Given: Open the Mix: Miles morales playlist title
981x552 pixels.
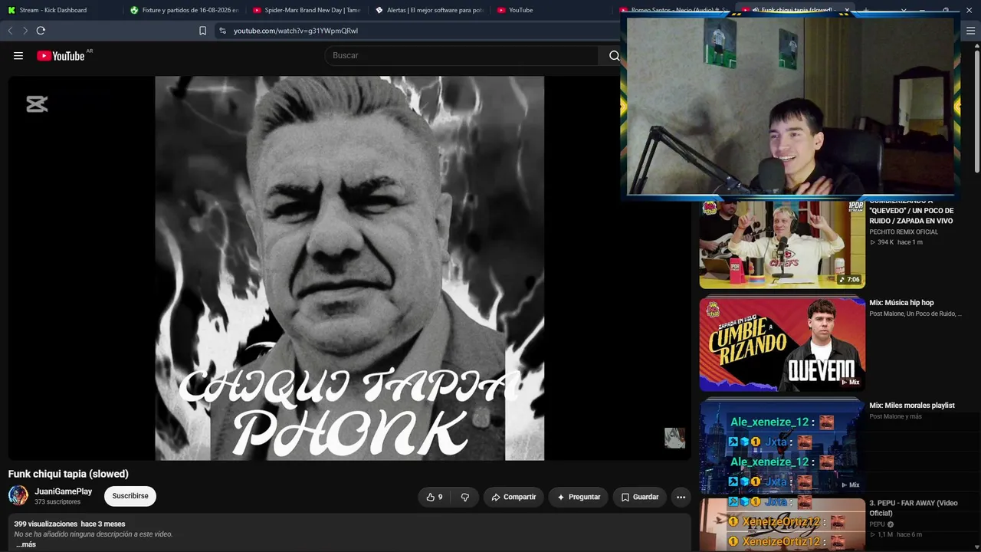Looking at the screenshot, I should pyautogui.click(x=912, y=406).
